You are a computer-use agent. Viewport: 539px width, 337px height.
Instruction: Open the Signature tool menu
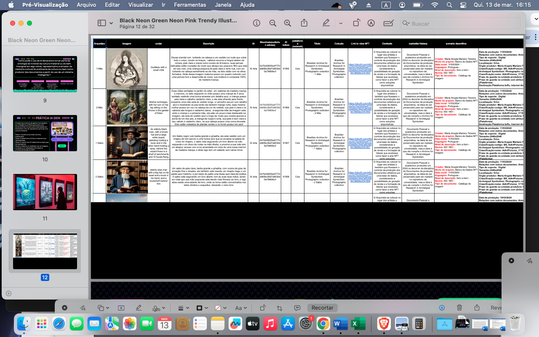click(x=159, y=308)
